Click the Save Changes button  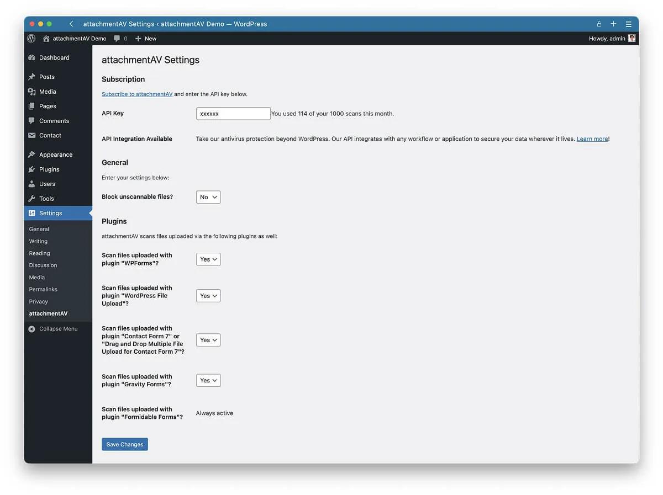(125, 444)
